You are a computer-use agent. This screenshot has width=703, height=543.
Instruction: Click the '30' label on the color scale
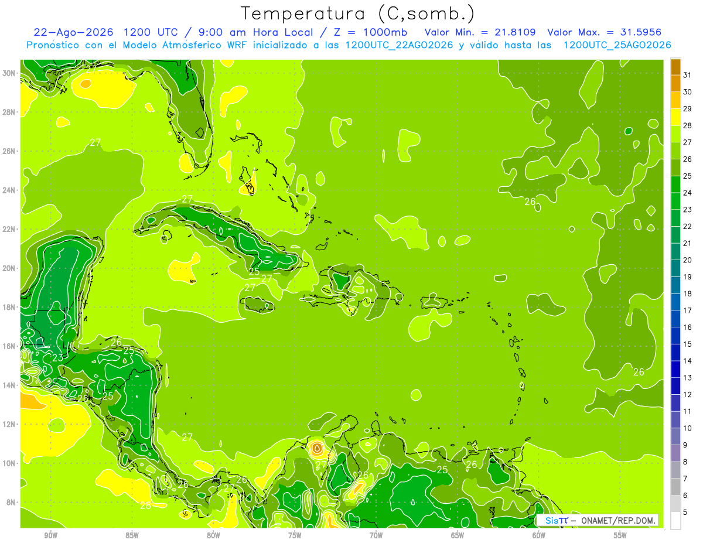[x=688, y=92]
